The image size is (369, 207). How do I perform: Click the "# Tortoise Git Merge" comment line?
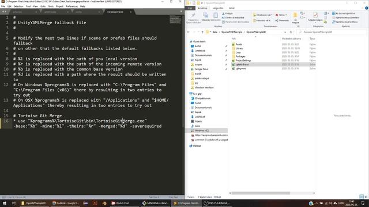pos(37,116)
